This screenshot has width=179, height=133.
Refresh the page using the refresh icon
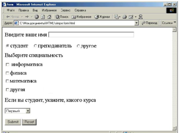point(43,17)
